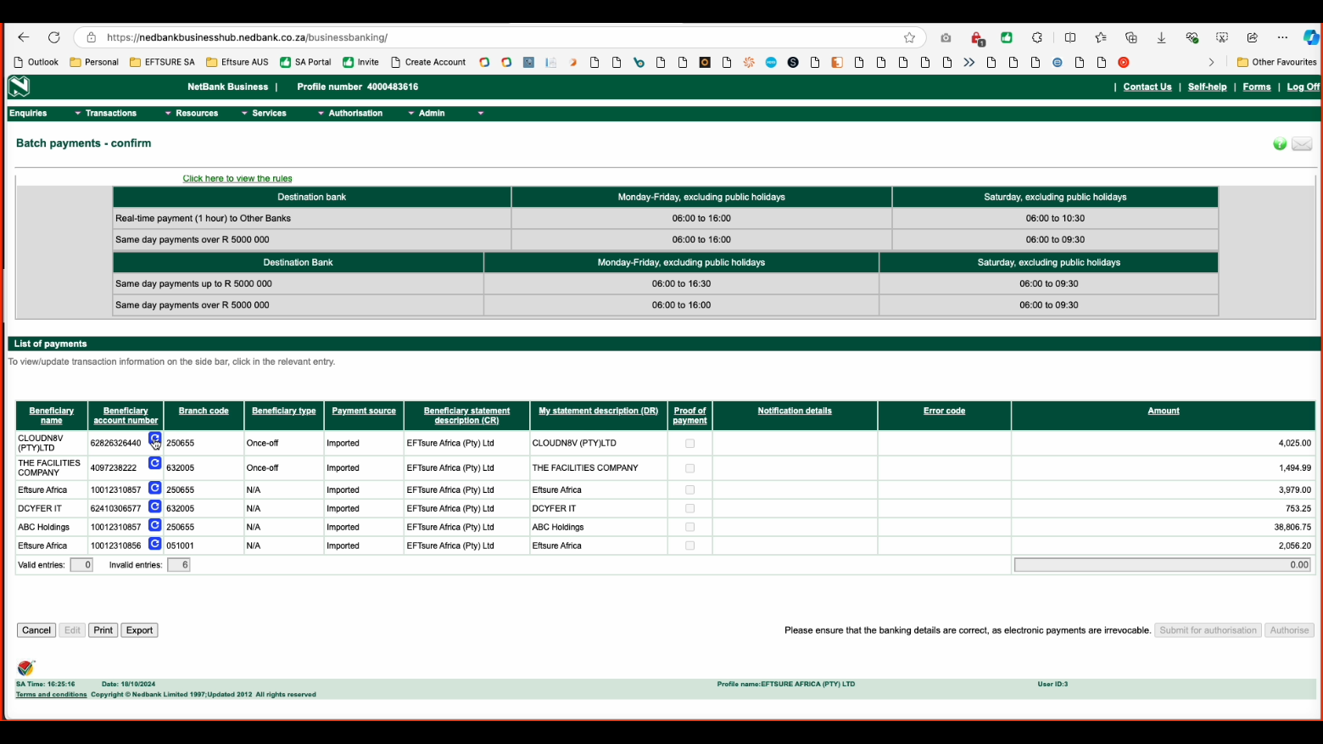Screen dimensions: 1323x744
Task: Click the refresh icon beside CLOUDN8V account number
Action: click(x=154, y=439)
